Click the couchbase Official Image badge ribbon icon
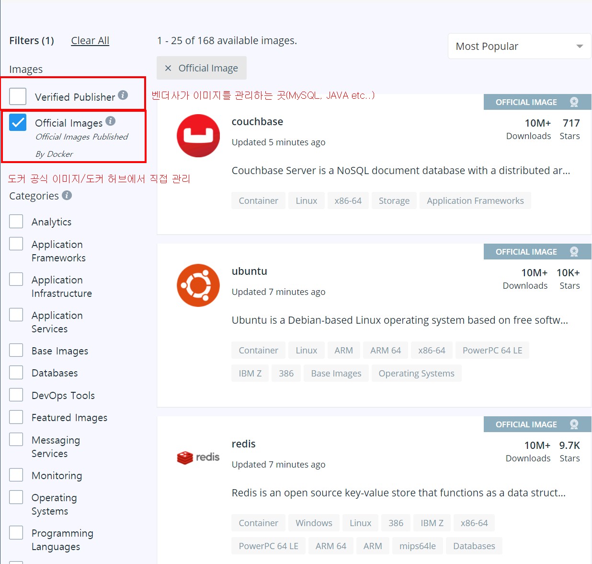592x564 pixels. pos(574,102)
